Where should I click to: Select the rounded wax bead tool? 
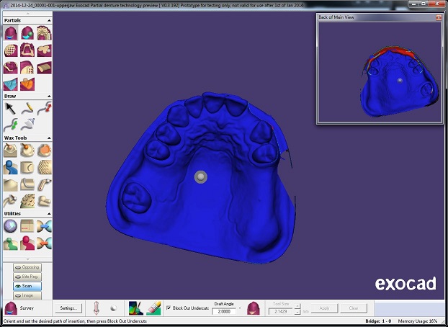(44, 201)
